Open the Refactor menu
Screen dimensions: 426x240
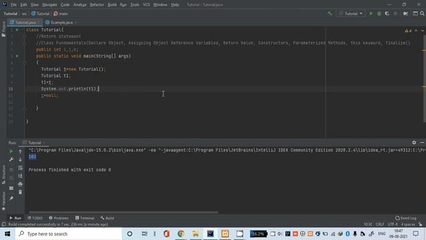click(97, 5)
